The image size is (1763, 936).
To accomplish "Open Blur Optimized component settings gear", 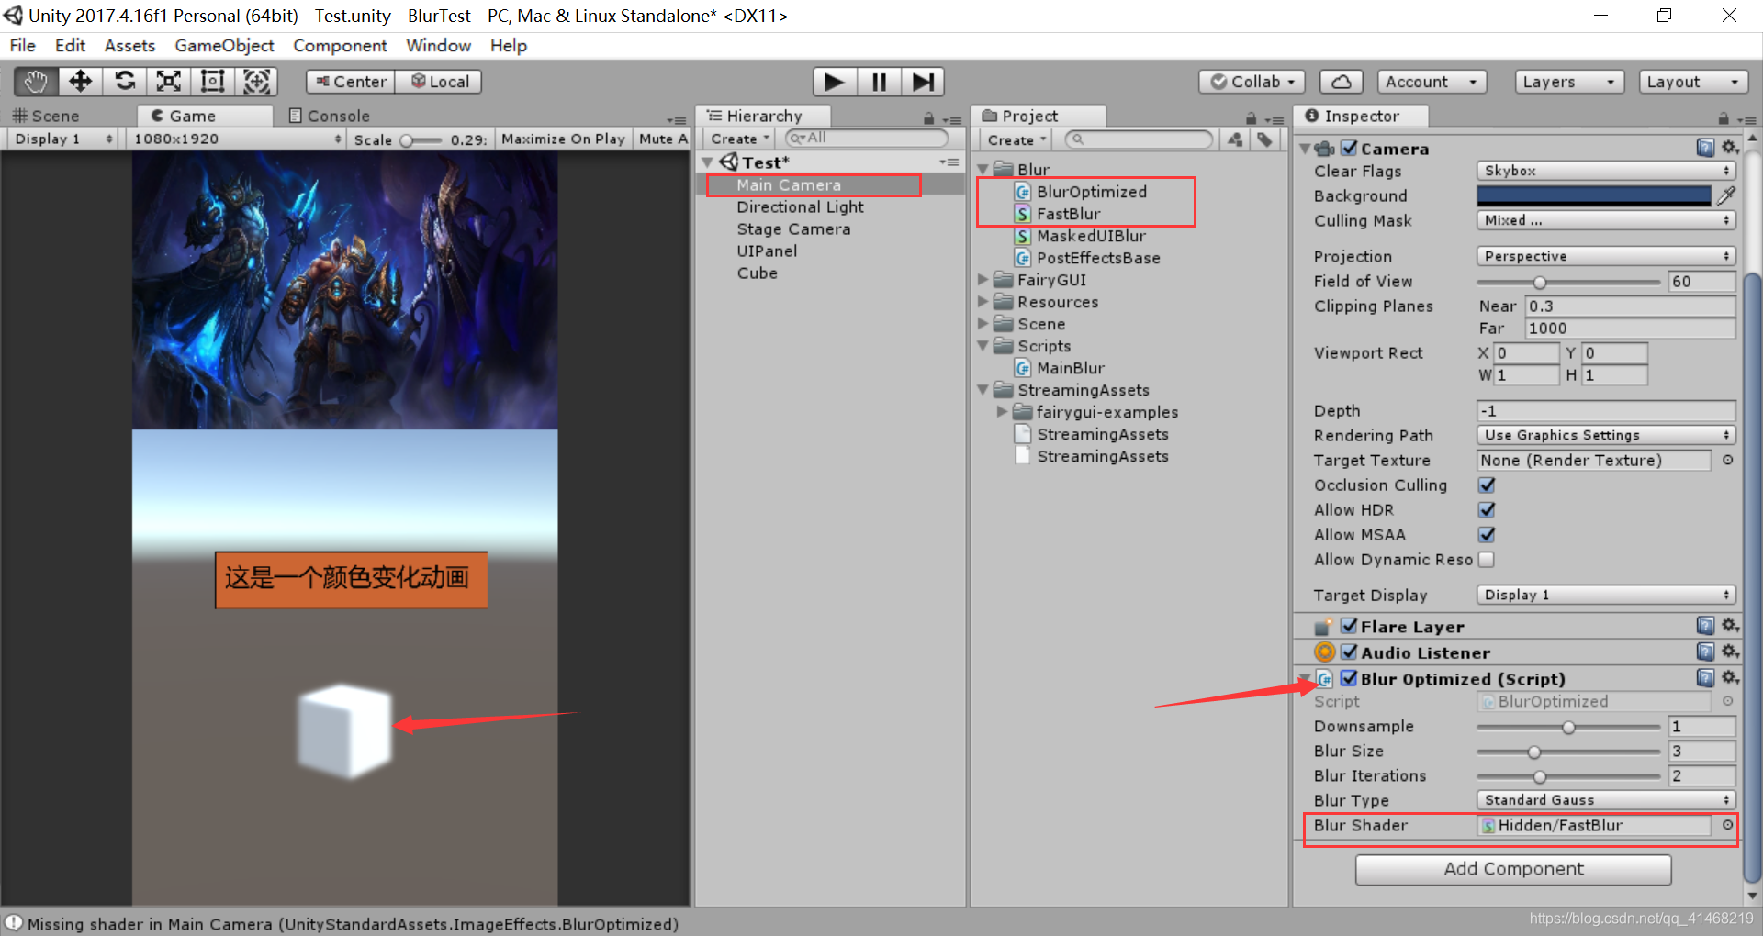I will point(1730,678).
